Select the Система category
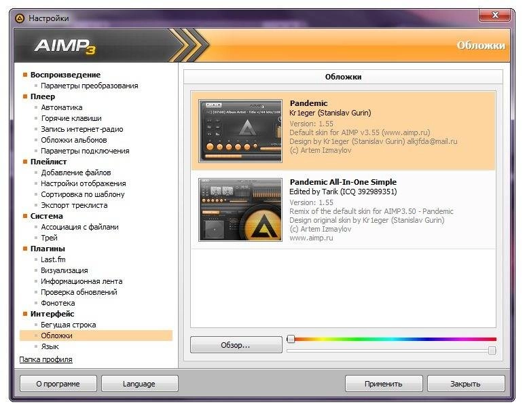This screenshot has height=415, width=527. tap(47, 216)
